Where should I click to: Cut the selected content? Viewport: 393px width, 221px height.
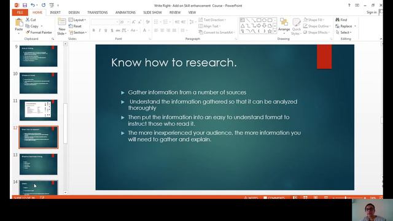31,20
